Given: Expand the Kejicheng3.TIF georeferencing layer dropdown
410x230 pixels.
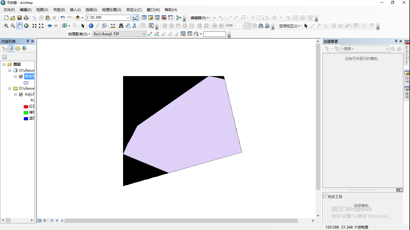Looking at the screenshot, I should click(x=144, y=34).
